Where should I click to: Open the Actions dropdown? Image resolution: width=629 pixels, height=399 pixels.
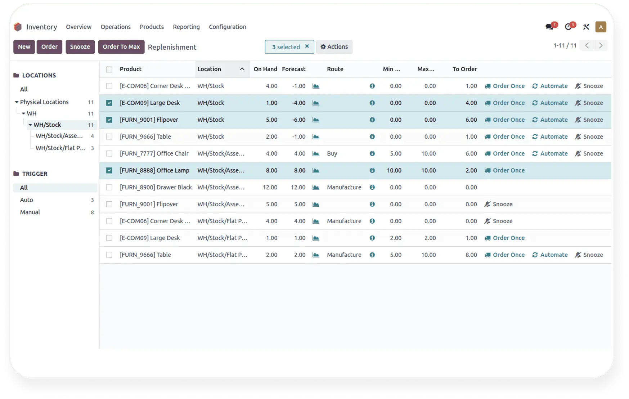[334, 47]
